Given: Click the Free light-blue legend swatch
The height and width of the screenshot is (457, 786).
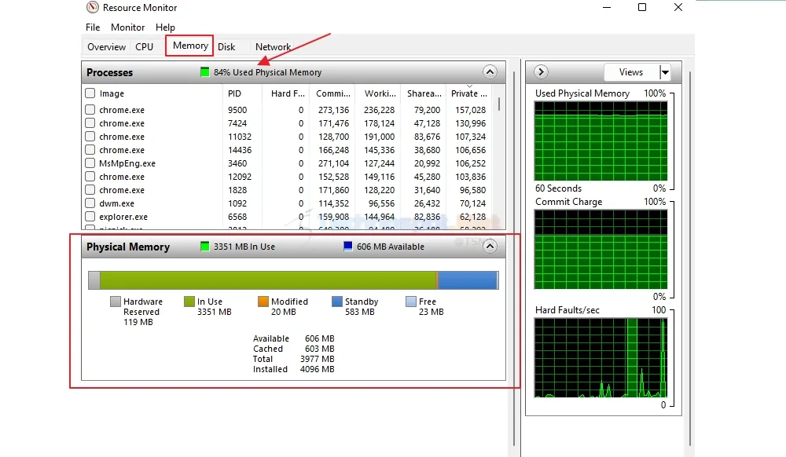Looking at the screenshot, I should pos(411,302).
